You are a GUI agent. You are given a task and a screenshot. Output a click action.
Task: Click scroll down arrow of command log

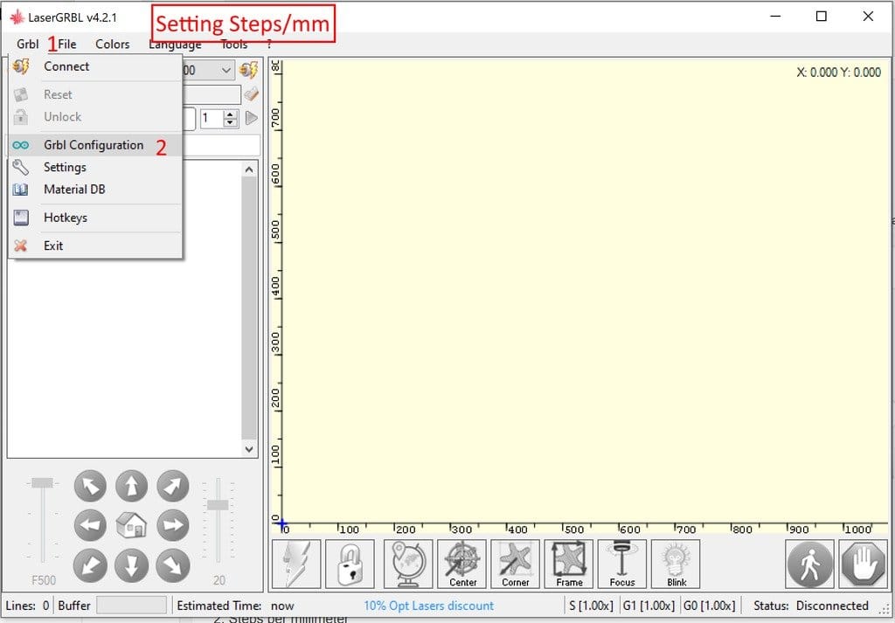[249, 449]
